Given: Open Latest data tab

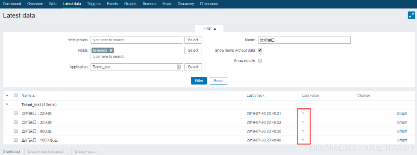Looking at the screenshot, I should [x=72, y=4].
